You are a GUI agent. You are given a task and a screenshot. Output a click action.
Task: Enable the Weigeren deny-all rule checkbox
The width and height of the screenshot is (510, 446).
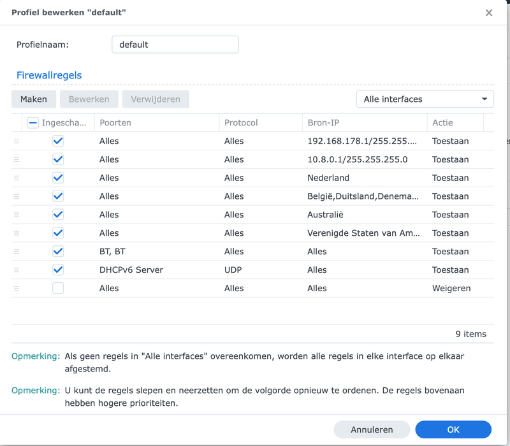tap(58, 289)
